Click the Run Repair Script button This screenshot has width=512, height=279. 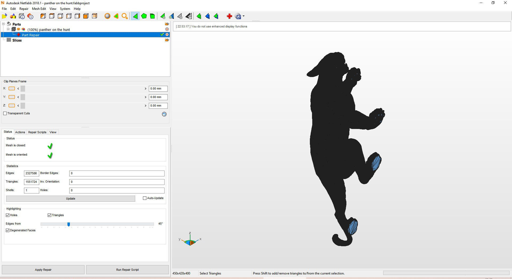pos(127,270)
